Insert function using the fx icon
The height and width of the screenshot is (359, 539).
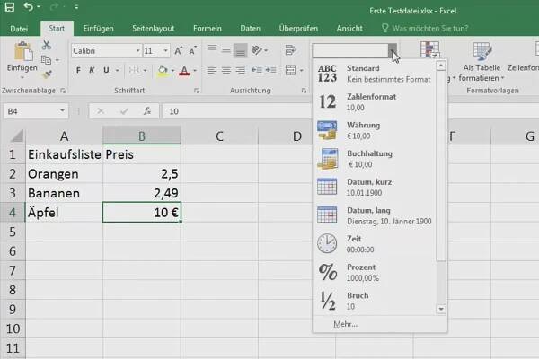point(147,111)
